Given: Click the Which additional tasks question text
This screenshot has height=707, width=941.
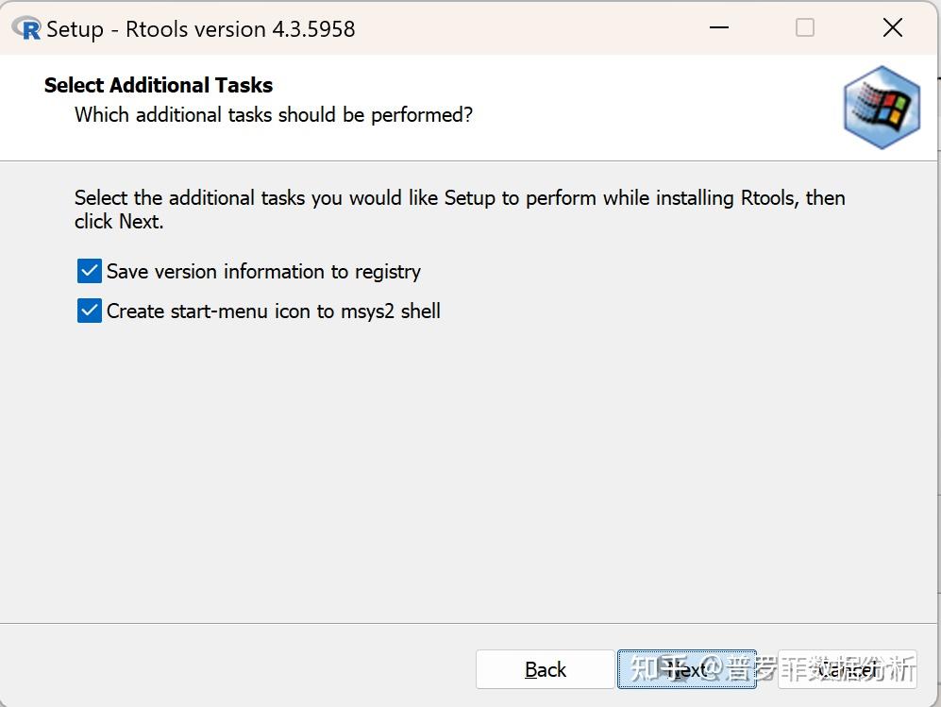Looking at the screenshot, I should pyautogui.click(x=272, y=114).
